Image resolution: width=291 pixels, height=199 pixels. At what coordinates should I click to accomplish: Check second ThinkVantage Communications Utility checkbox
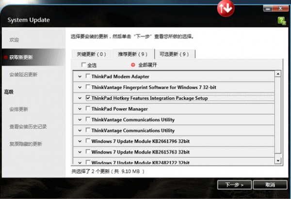pos(88,130)
